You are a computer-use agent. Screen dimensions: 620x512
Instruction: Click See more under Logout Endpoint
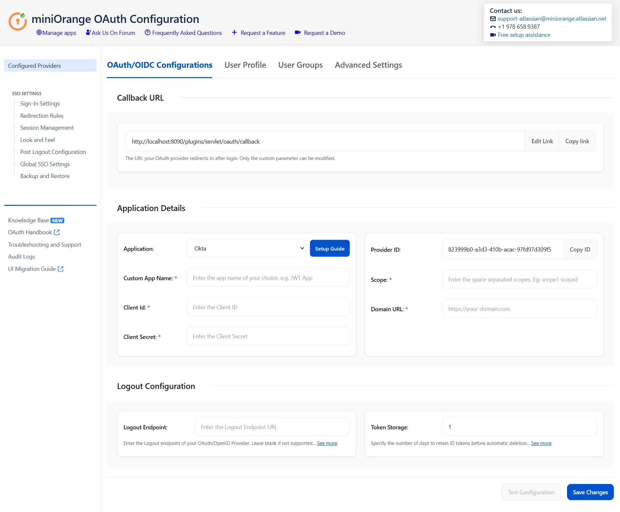click(327, 443)
